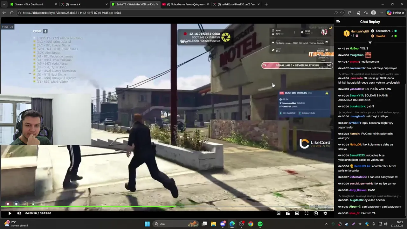Open a new browser tab
The width and height of the screenshot is (407, 229).
266,4
